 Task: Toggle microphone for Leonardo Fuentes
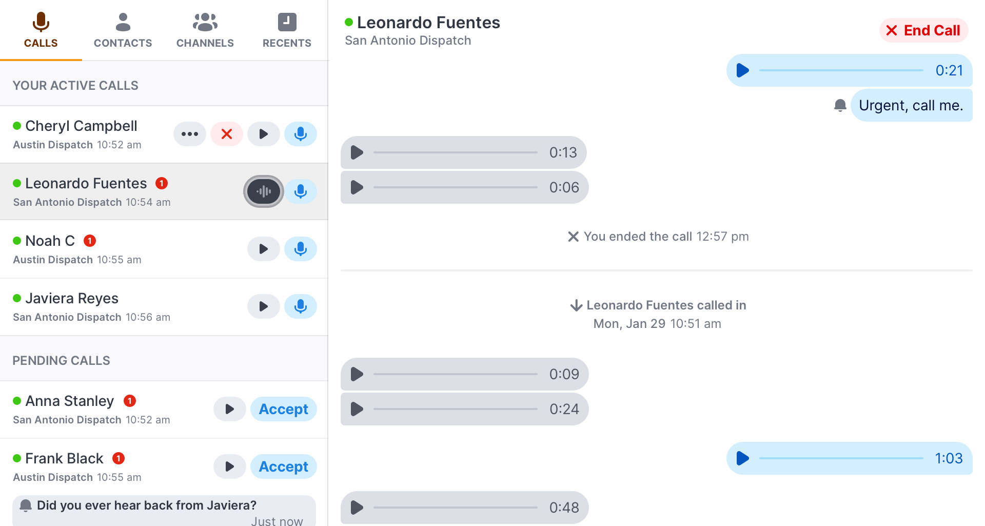click(301, 191)
